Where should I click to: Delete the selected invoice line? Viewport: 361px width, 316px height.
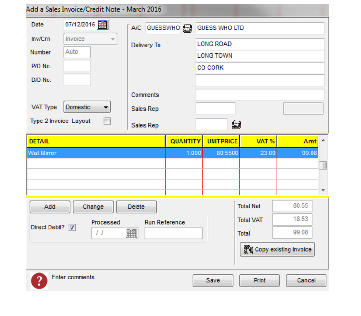136,207
